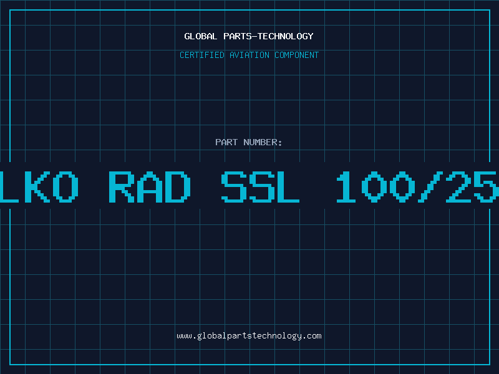The image size is (499, 374).
Task: Select the CERTIFIED AVIATION COMPONENT subtitle
Action: (x=249, y=55)
